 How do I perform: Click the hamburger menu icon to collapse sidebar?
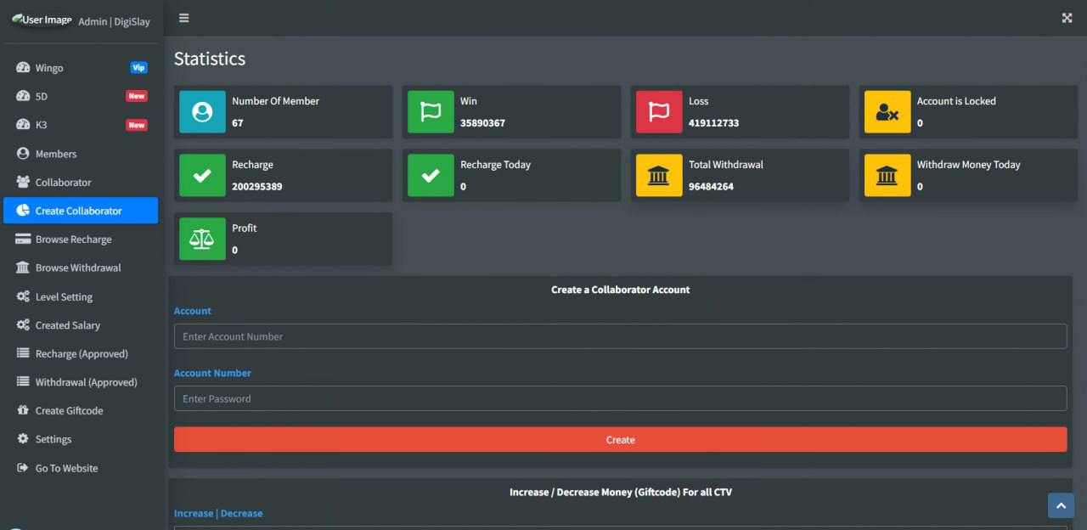[183, 18]
